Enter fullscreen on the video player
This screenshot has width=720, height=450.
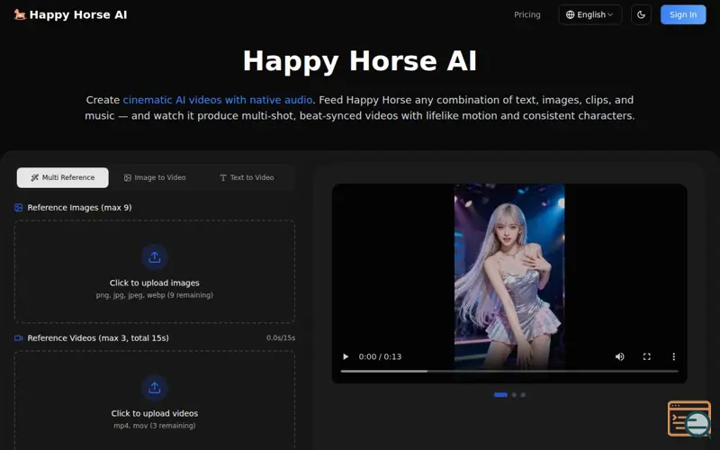[x=646, y=356]
